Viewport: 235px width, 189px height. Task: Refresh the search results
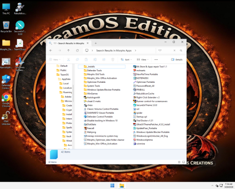pos(77,51)
